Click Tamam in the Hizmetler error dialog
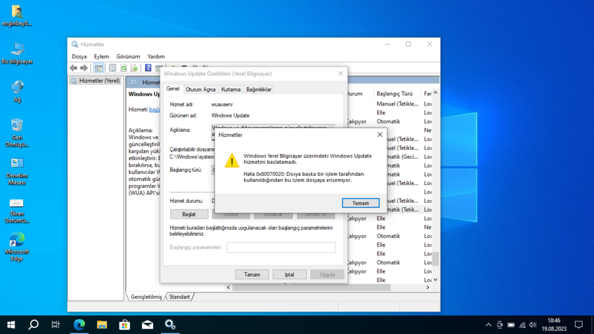 tap(360, 203)
